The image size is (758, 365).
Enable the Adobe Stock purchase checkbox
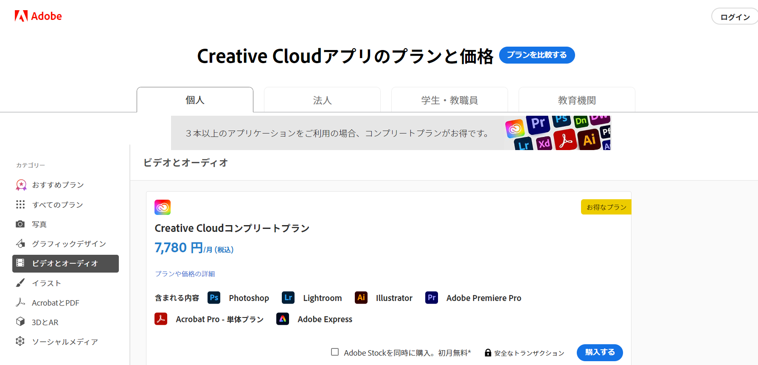[335, 352]
